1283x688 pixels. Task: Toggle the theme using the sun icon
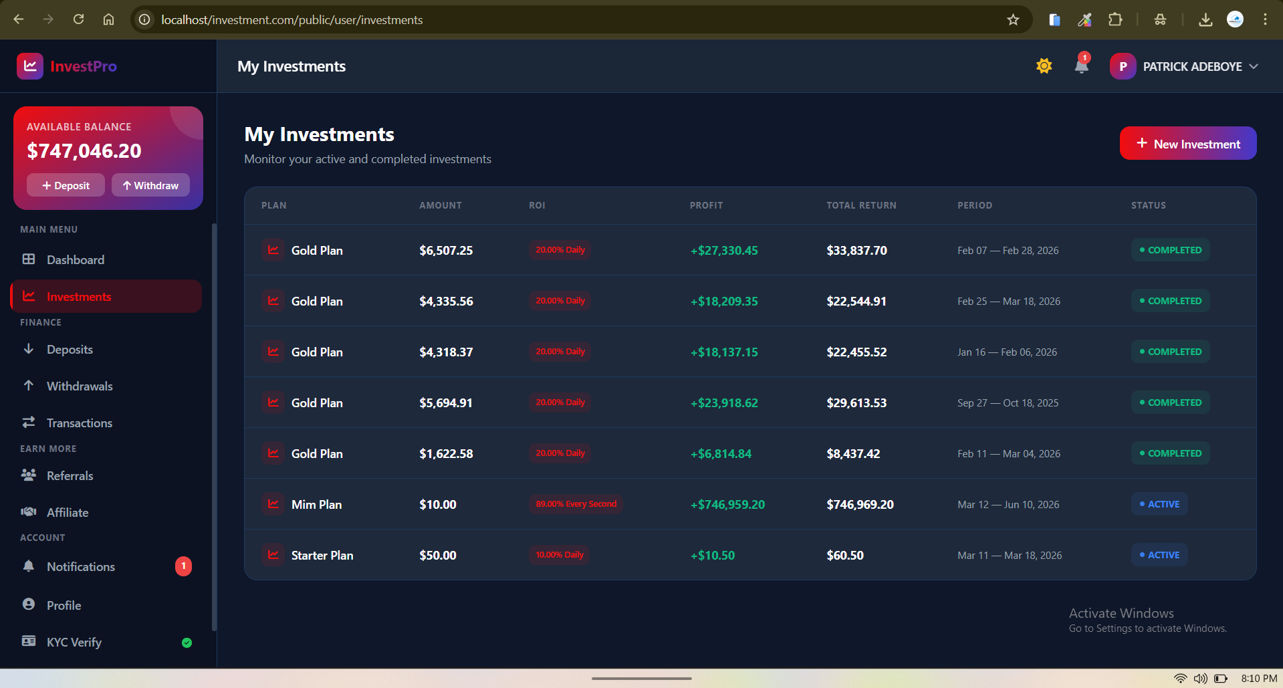(1044, 66)
